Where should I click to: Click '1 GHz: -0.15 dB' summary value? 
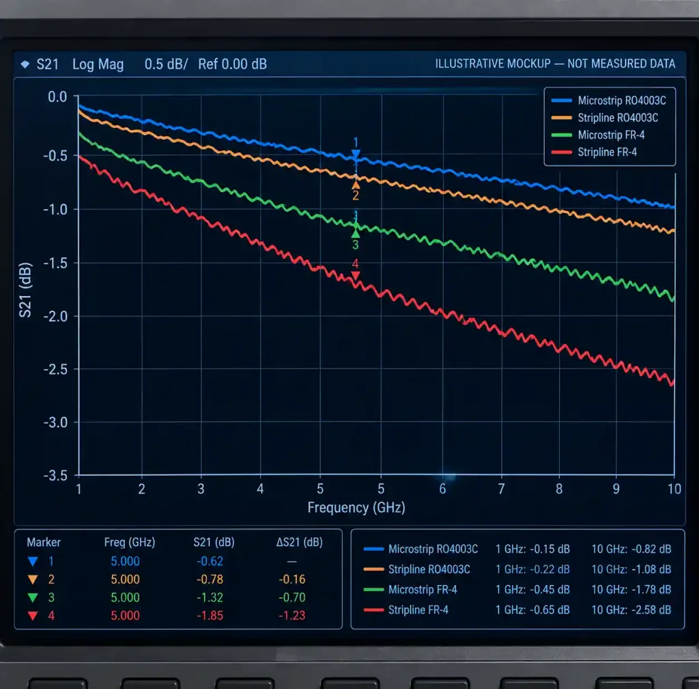point(532,549)
